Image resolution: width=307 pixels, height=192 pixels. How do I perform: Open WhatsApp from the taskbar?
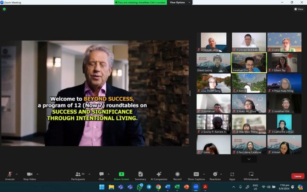[139, 187]
